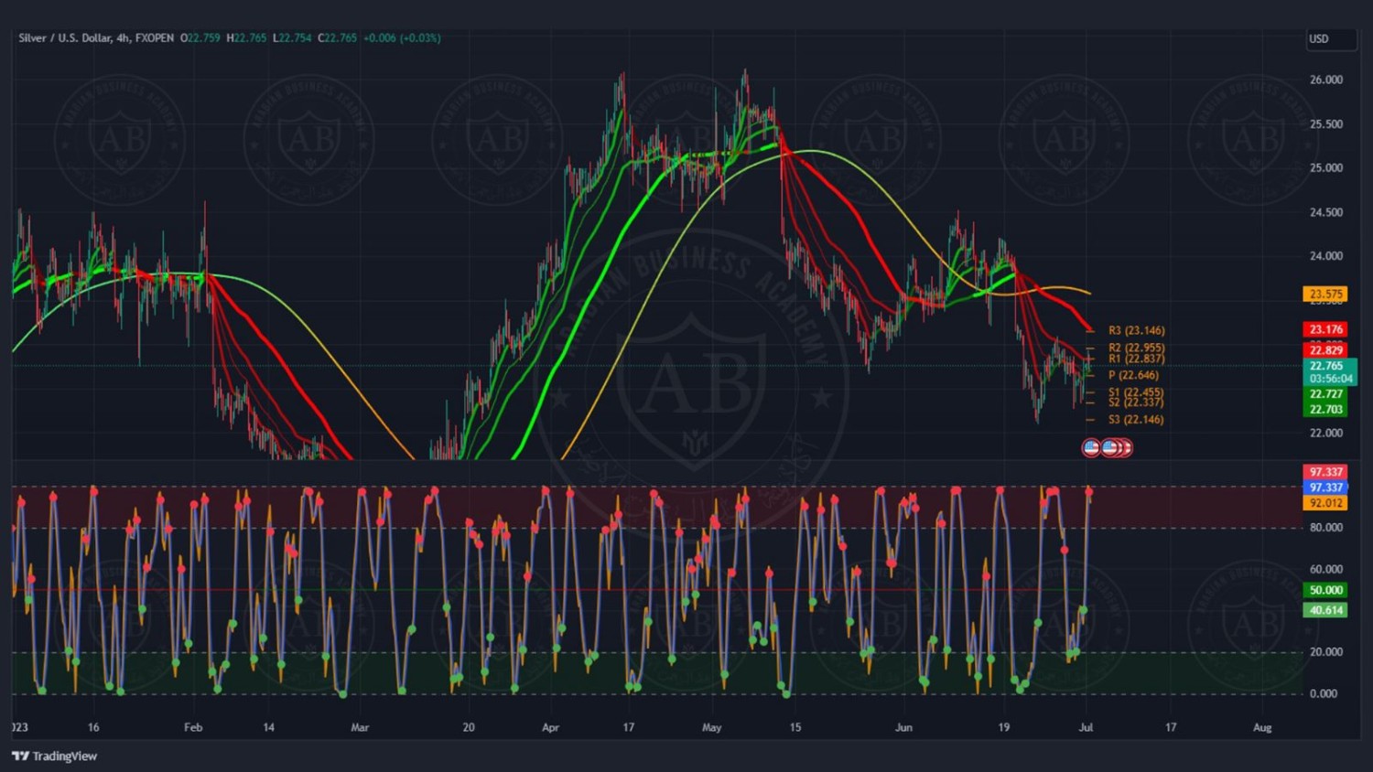This screenshot has width=1373, height=772.
Task: Click the 80.000 oscillator scale label
Action: [x=1326, y=528]
